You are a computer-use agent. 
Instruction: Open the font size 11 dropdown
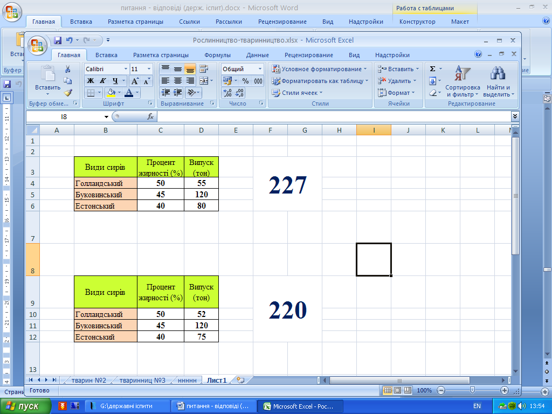149,68
